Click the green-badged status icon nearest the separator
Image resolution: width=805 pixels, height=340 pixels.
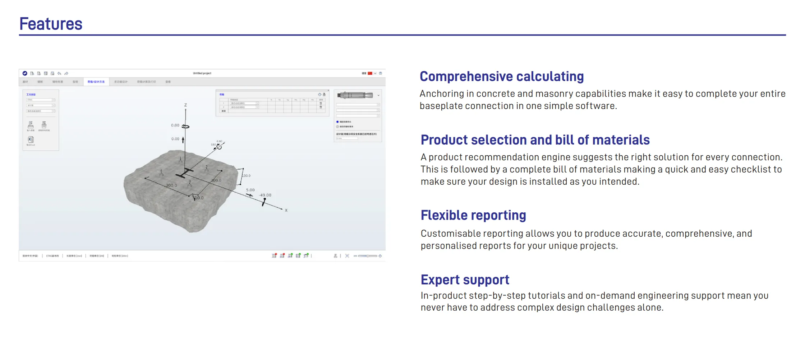pos(306,256)
